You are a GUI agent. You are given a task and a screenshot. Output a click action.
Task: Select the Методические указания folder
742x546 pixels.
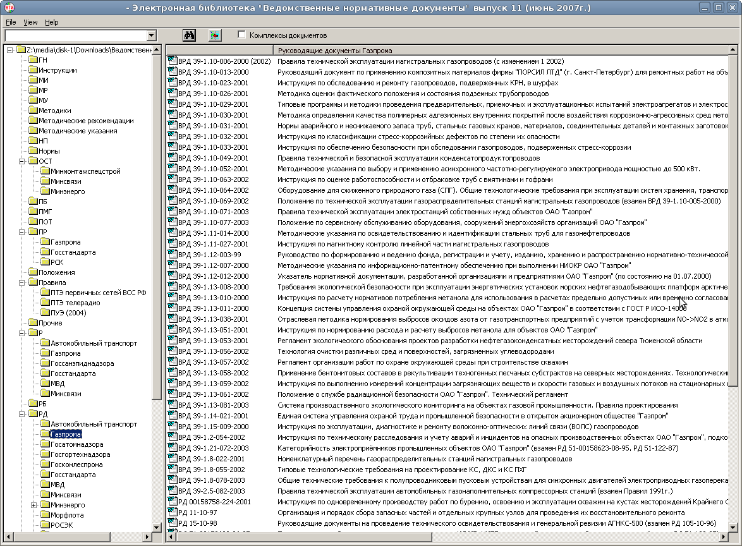(78, 131)
